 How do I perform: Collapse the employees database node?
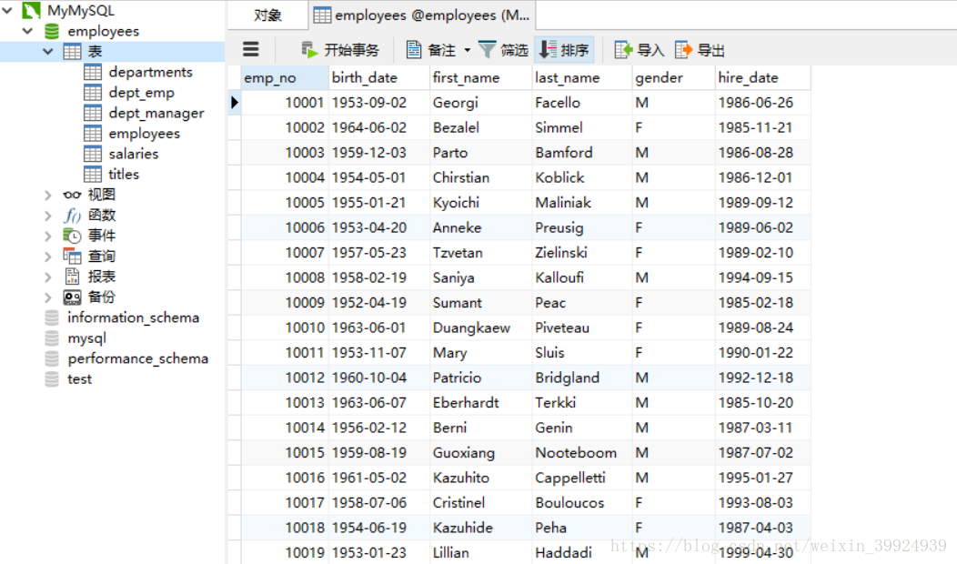coord(27,31)
